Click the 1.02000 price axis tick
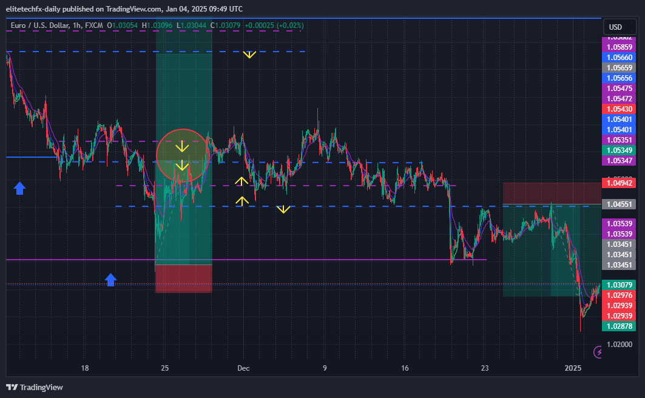This screenshot has width=645, height=398. (x=620, y=345)
